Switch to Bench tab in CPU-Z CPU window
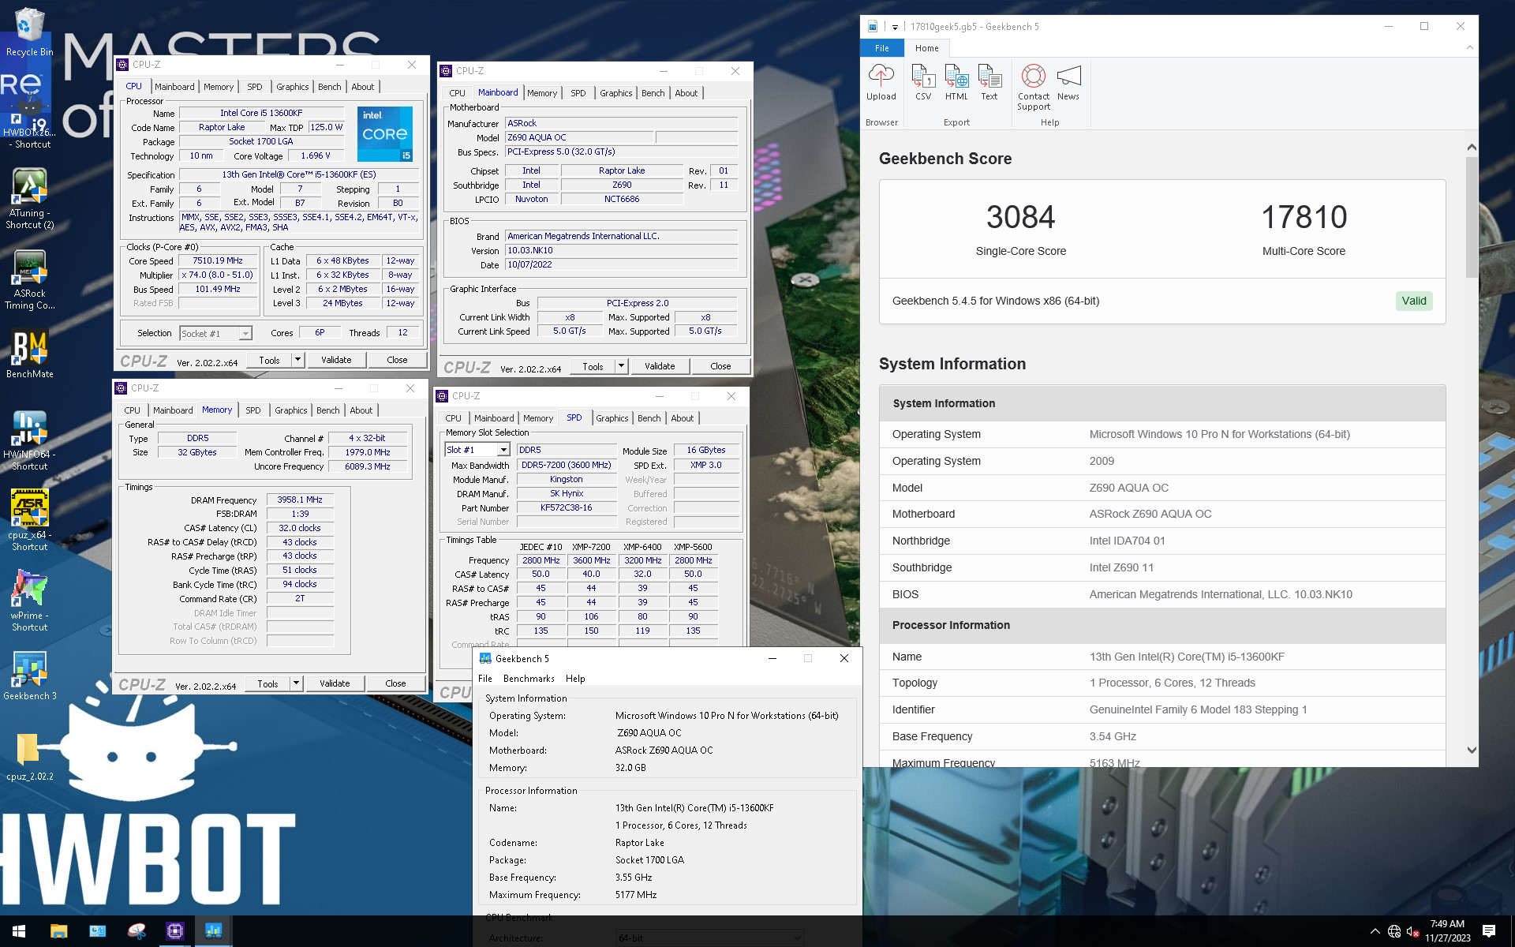 (330, 87)
